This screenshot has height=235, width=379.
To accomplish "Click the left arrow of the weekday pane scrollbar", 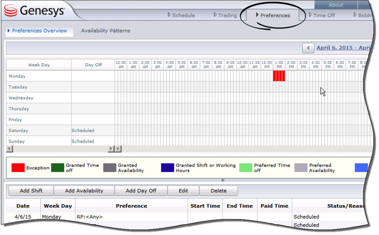I will (x=9, y=149).
